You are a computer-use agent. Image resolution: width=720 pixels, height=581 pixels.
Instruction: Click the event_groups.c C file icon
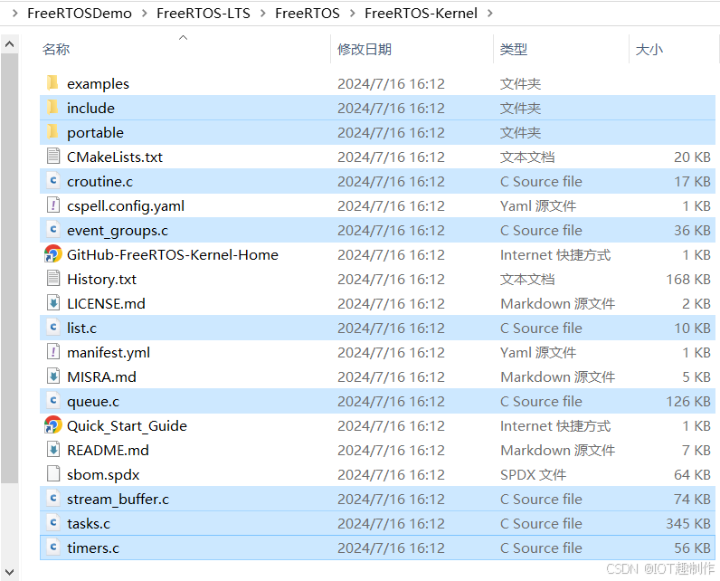(53, 229)
